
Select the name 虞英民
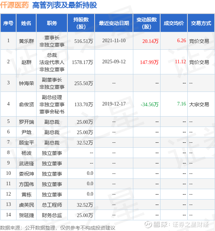[x=27, y=205]
